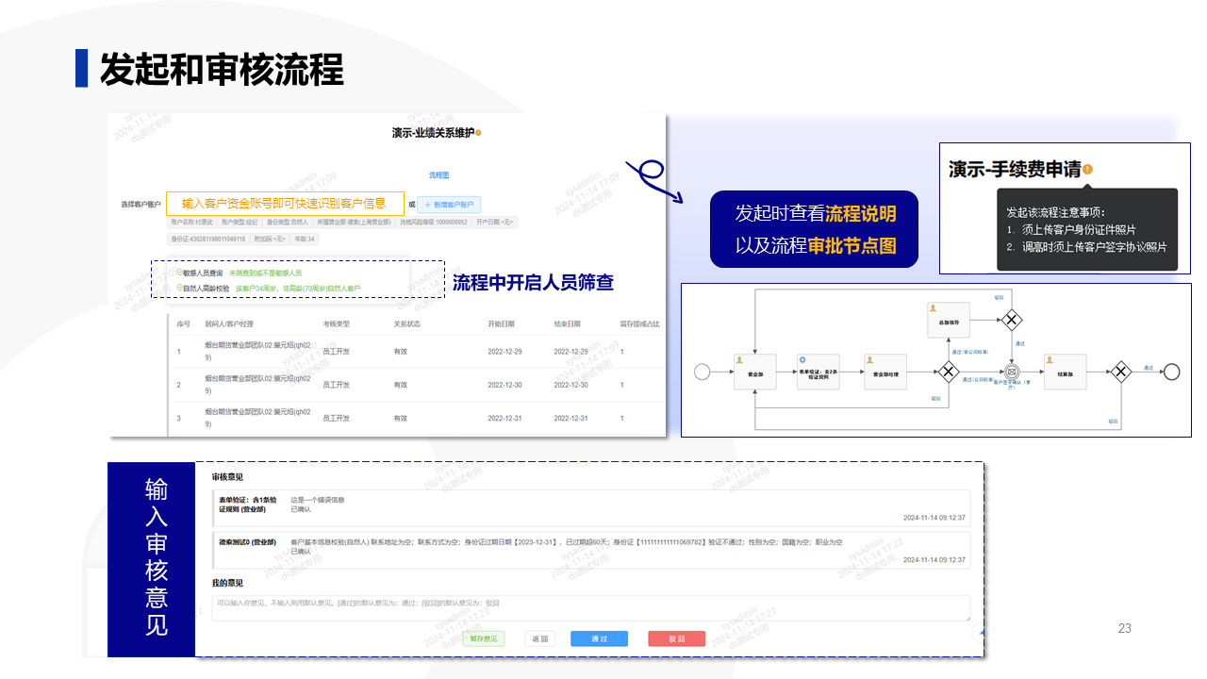This screenshot has height=679, width=1207.
Task: Click the red 驳回 button
Action: [676, 638]
